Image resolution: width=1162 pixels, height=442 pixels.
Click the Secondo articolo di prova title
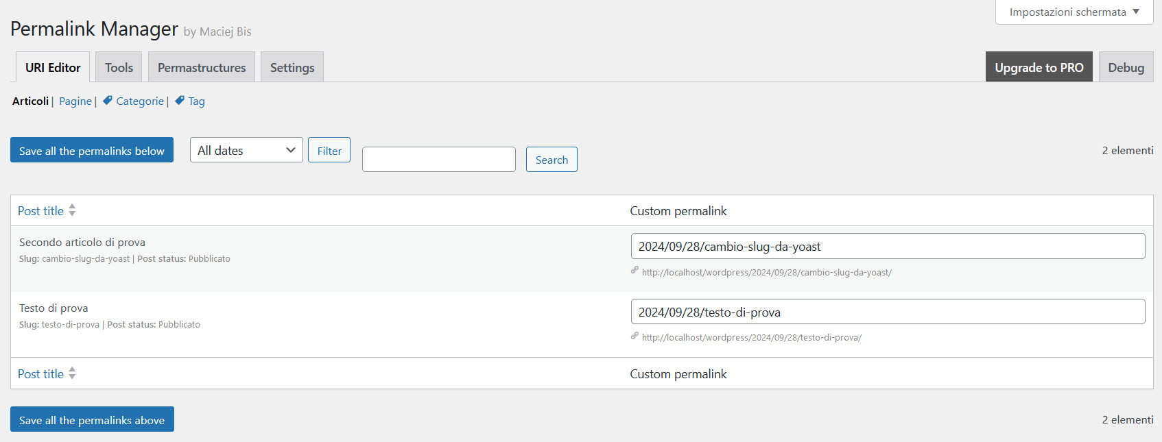pos(82,242)
